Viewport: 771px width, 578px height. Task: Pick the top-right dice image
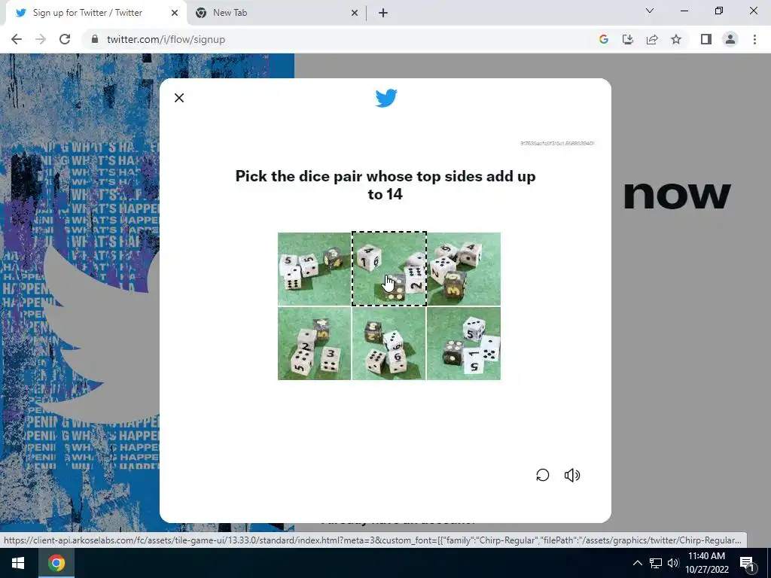(x=464, y=269)
